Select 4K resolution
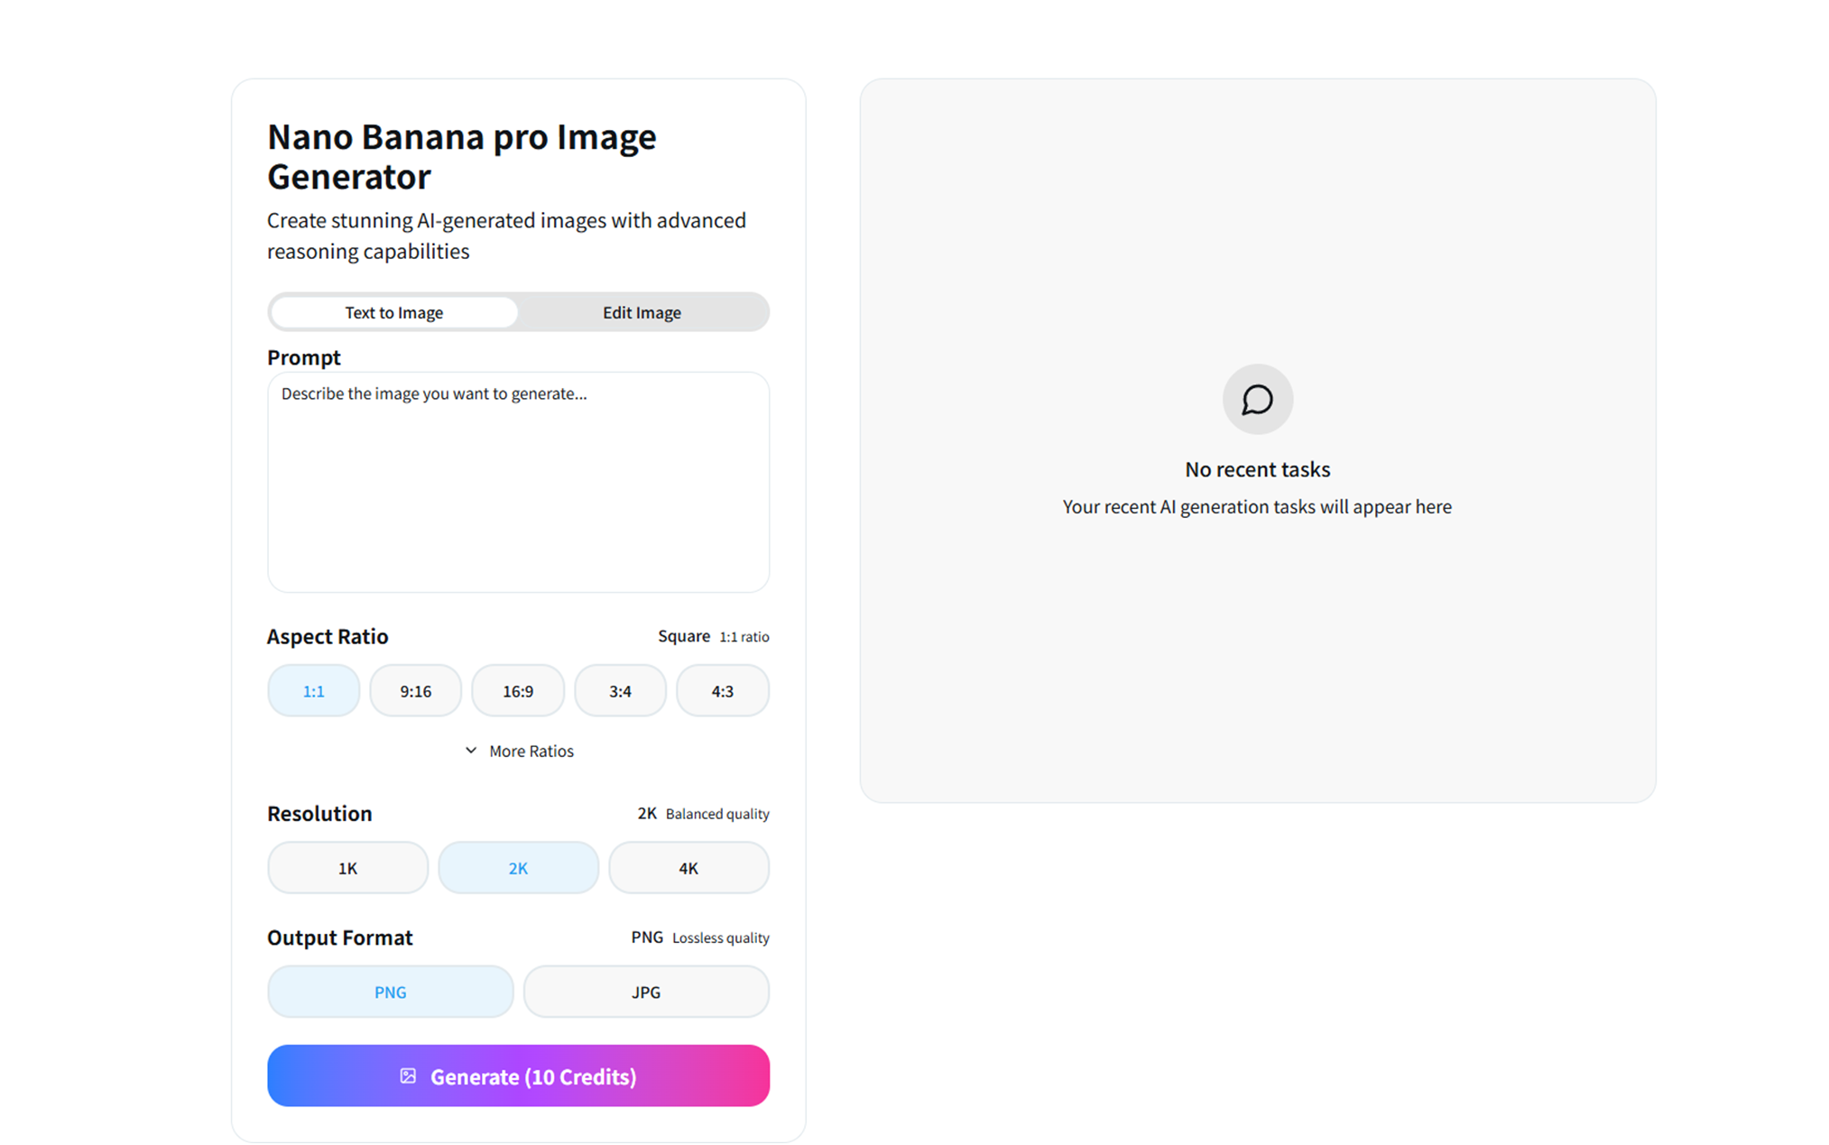1829x1145 pixels. tap(688, 867)
